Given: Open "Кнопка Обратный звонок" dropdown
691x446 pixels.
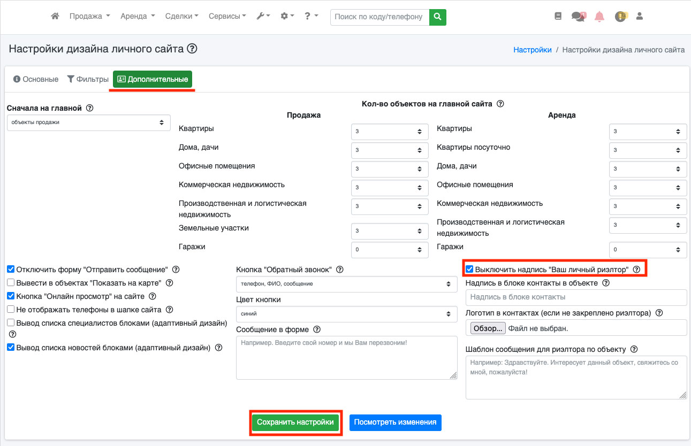Looking at the screenshot, I should click(x=346, y=284).
